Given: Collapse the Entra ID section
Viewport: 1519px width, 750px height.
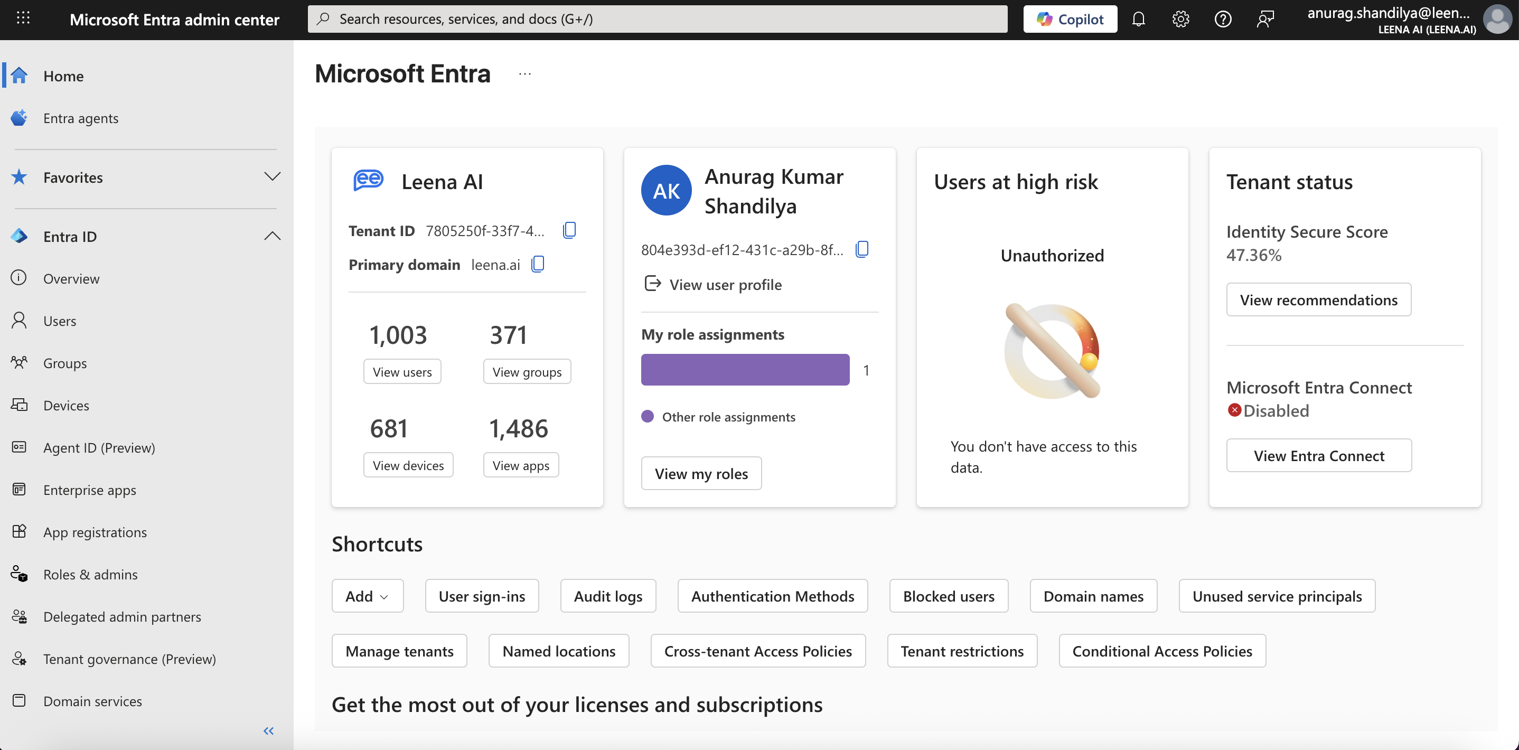Looking at the screenshot, I should coord(272,237).
